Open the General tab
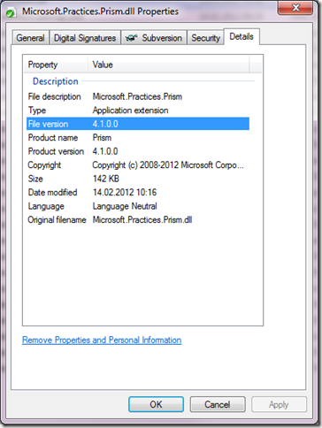 pyautogui.click(x=31, y=38)
